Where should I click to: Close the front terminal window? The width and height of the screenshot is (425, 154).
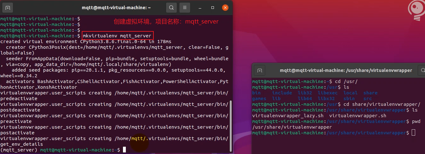coord(225,7)
